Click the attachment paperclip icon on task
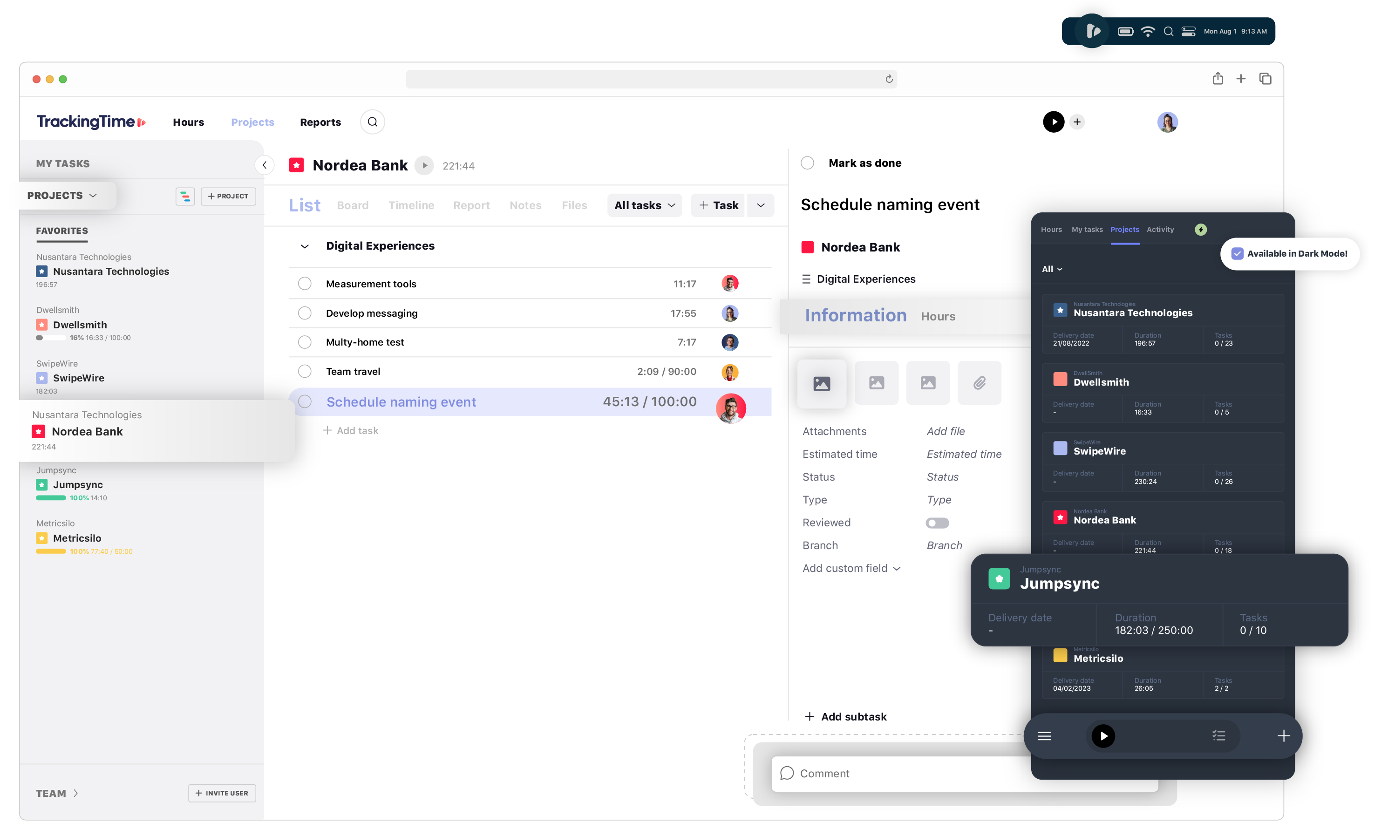The height and width of the screenshot is (829, 1388). point(979,383)
